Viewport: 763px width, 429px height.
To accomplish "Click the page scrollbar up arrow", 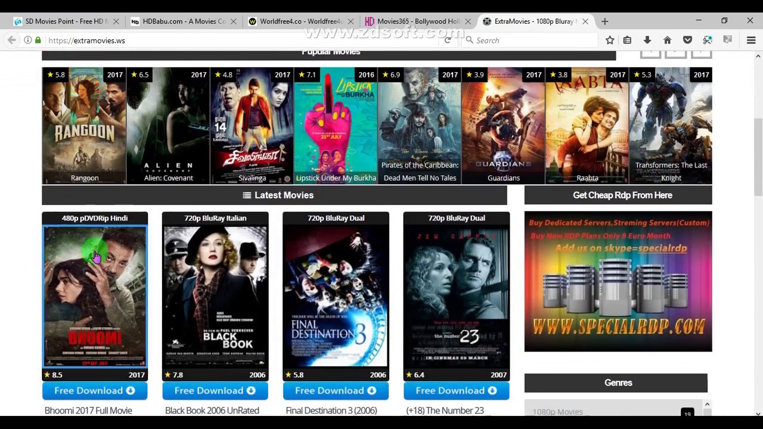I will pyautogui.click(x=758, y=56).
